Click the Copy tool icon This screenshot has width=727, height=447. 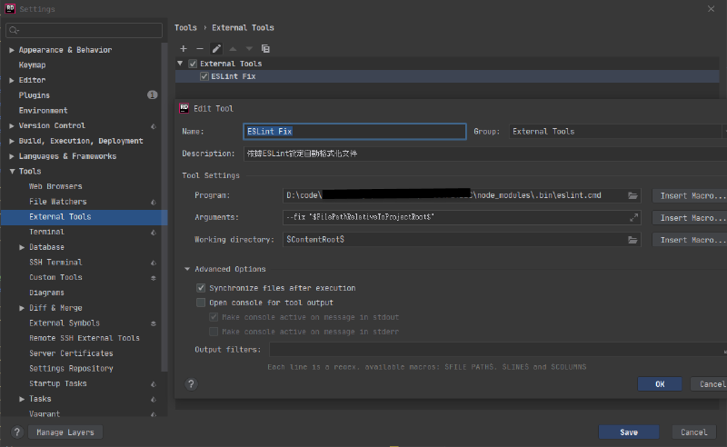click(265, 48)
